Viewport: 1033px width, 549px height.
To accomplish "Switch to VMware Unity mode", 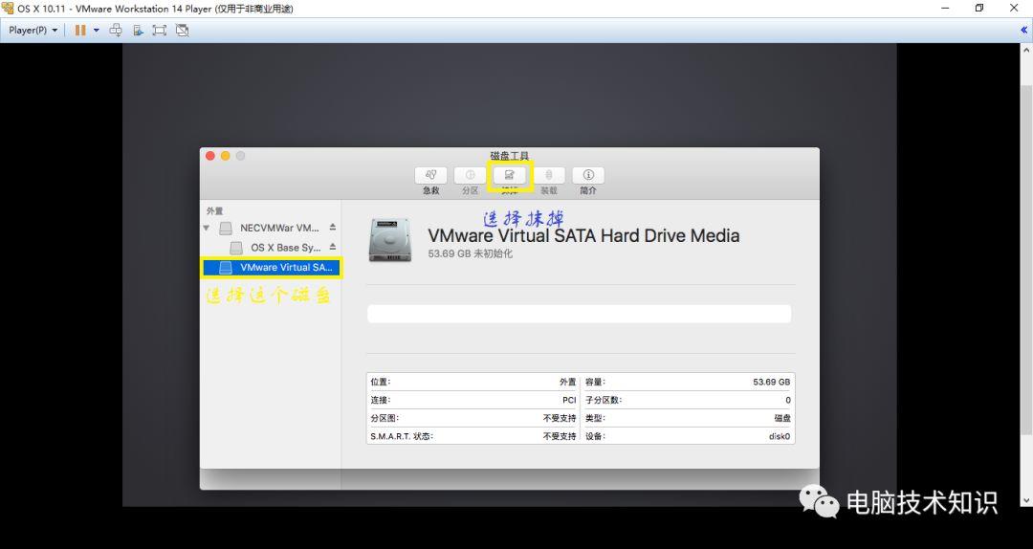I will pyautogui.click(x=183, y=31).
